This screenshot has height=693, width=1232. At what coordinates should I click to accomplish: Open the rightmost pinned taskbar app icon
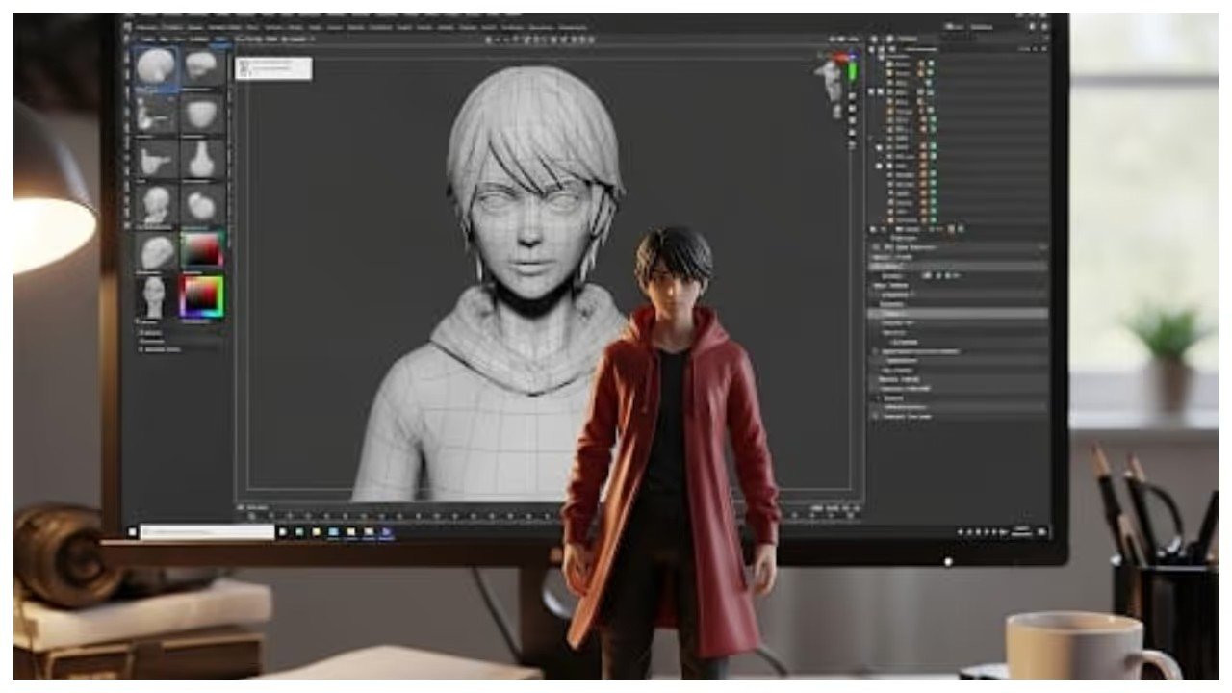[386, 531]
